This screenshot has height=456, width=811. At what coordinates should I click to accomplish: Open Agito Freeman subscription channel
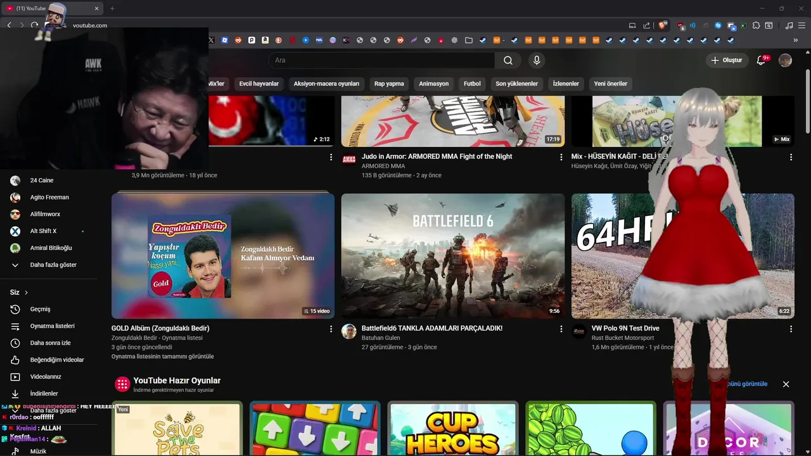click(x=49, y=197)
